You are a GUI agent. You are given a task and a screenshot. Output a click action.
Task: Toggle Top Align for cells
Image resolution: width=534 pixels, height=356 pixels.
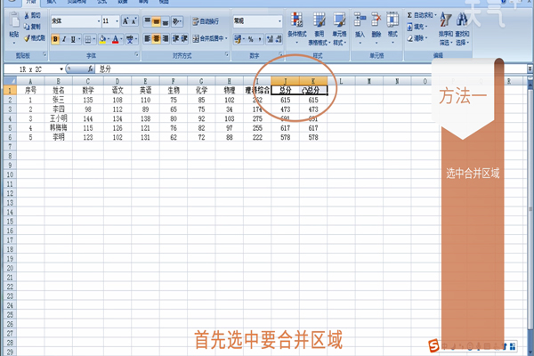[147, 21]
